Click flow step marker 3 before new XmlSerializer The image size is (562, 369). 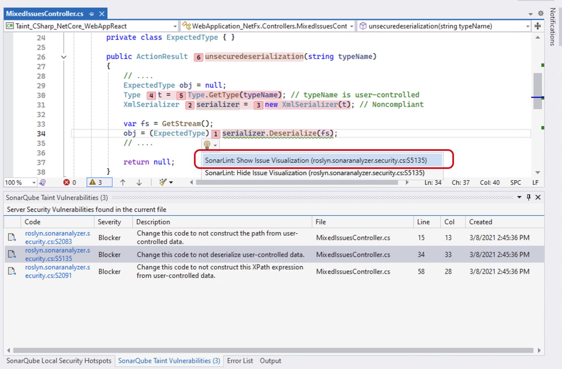tap(258, 105)
